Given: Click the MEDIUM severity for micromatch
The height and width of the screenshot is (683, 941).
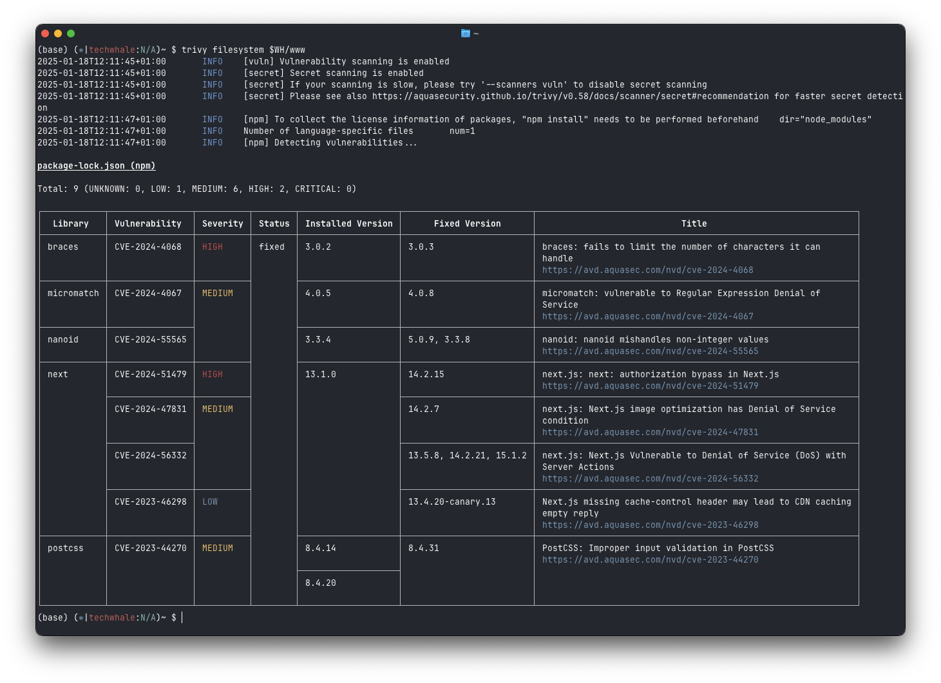Looking at the screenshot, I should [x=218, y=294].
